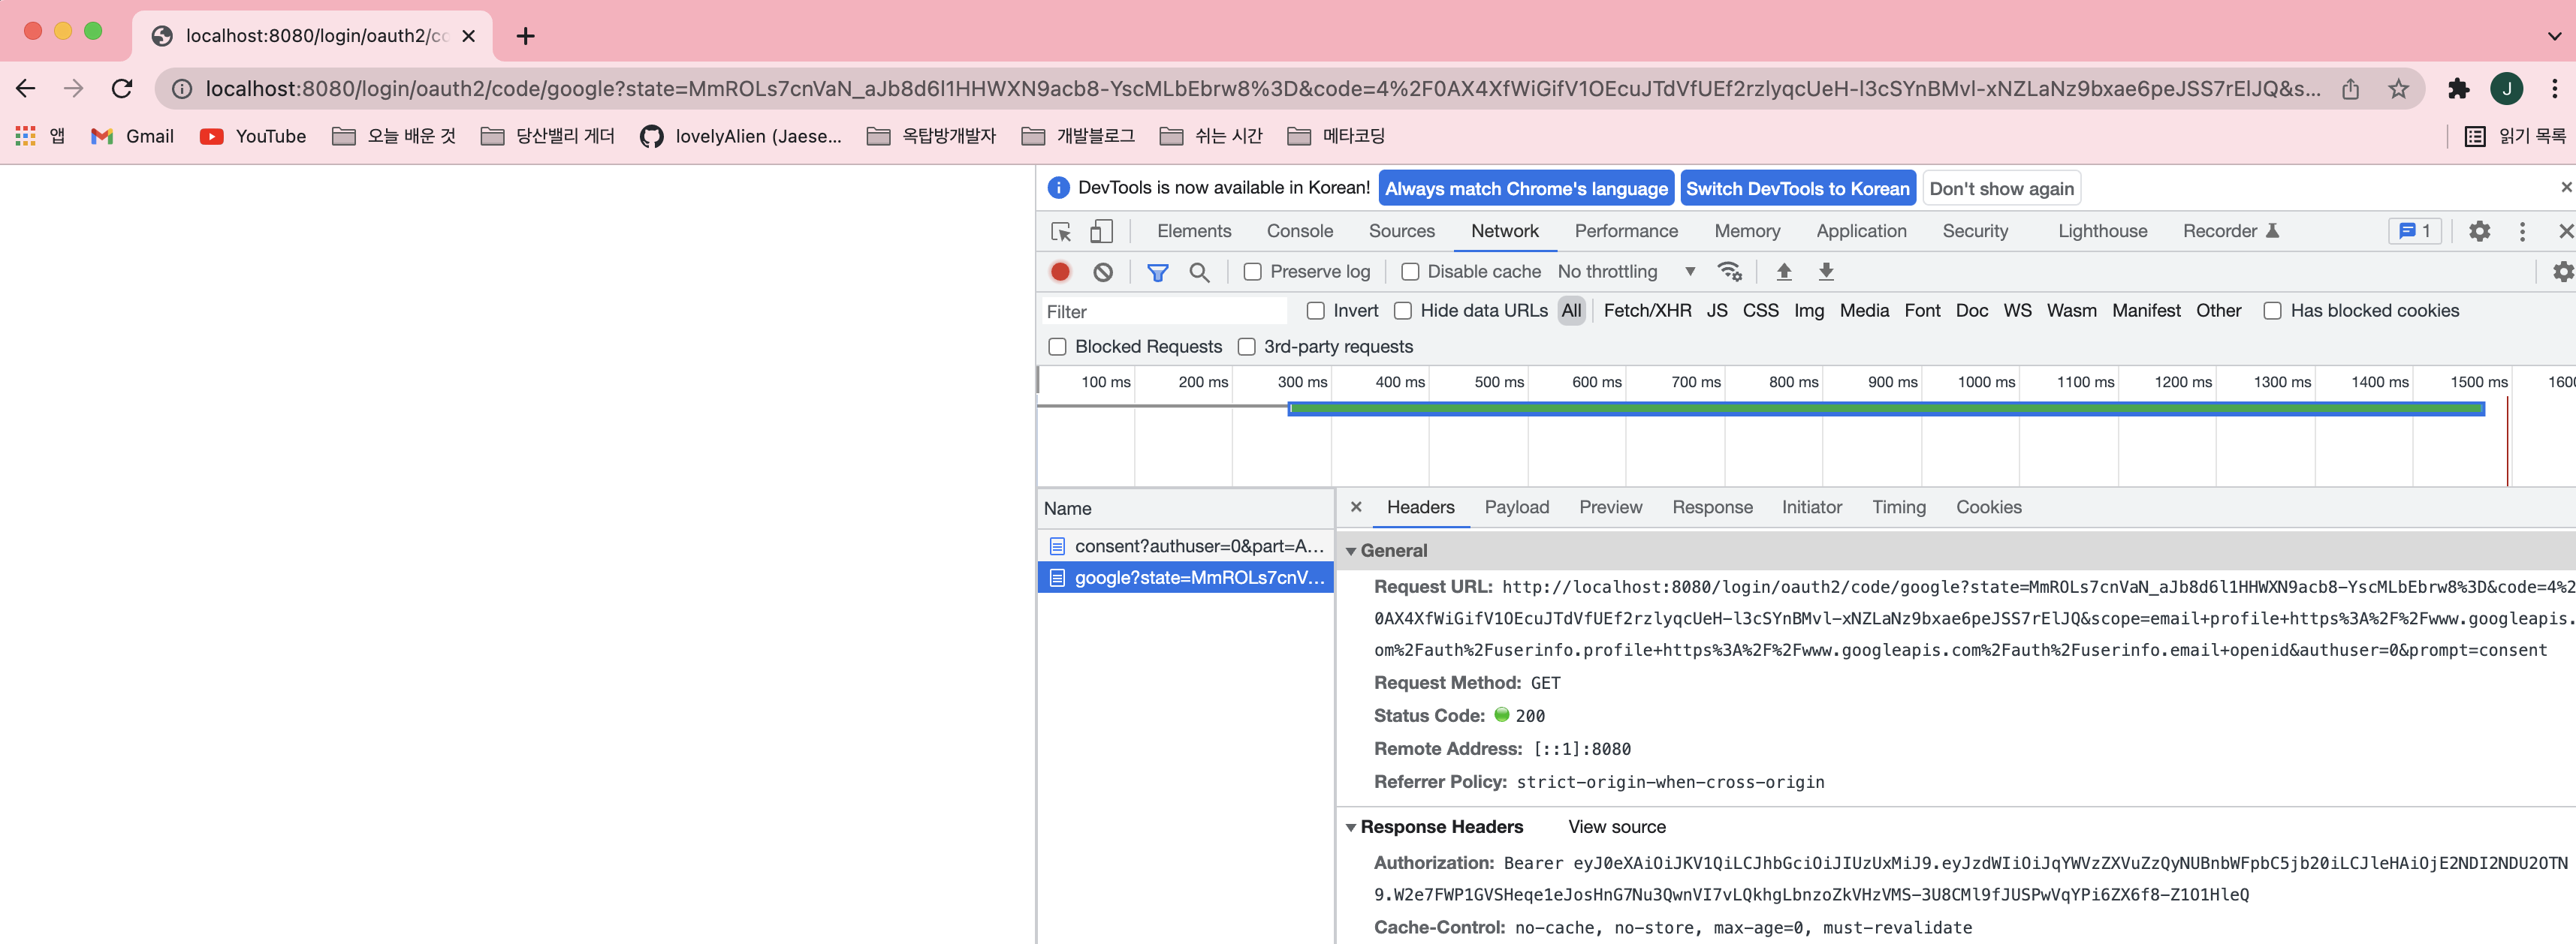Click Switch DevTools to Korean button
Image resolution: width=2576 pixels, height=944 pixels.
(1797, 189)
